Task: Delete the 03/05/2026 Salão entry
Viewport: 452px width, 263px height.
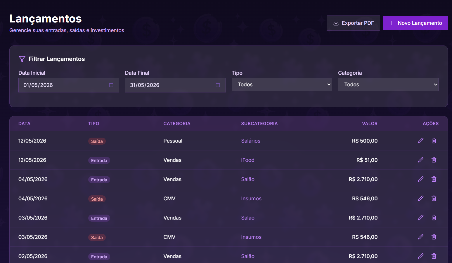Action: point(434,218)
